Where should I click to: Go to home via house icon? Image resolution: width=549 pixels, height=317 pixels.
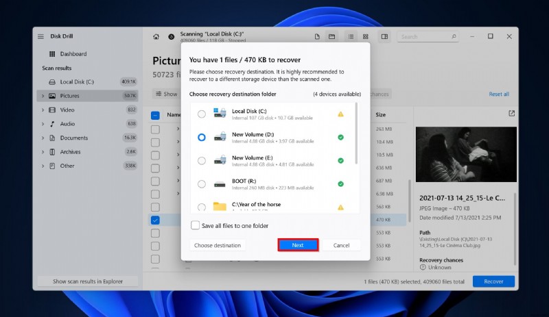click(x=156, y=37)
